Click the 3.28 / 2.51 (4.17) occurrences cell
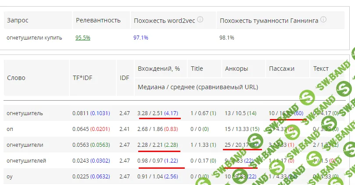This screenshot has width=355, height=185. pos(158,113)
